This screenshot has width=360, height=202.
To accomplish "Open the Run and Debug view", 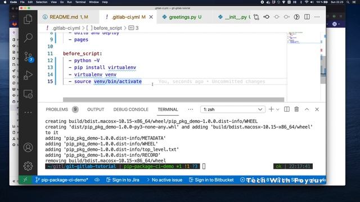I will click(x=28, y=75).
